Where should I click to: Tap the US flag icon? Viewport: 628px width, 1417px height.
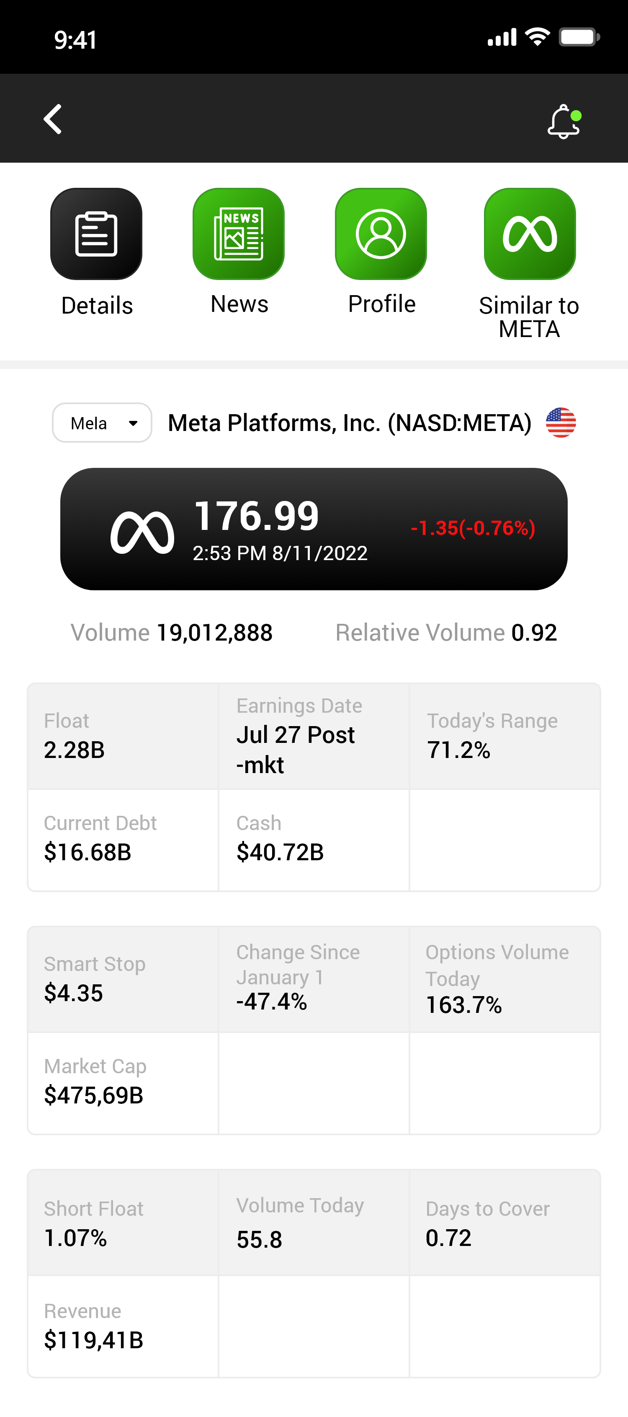[561, 423]
